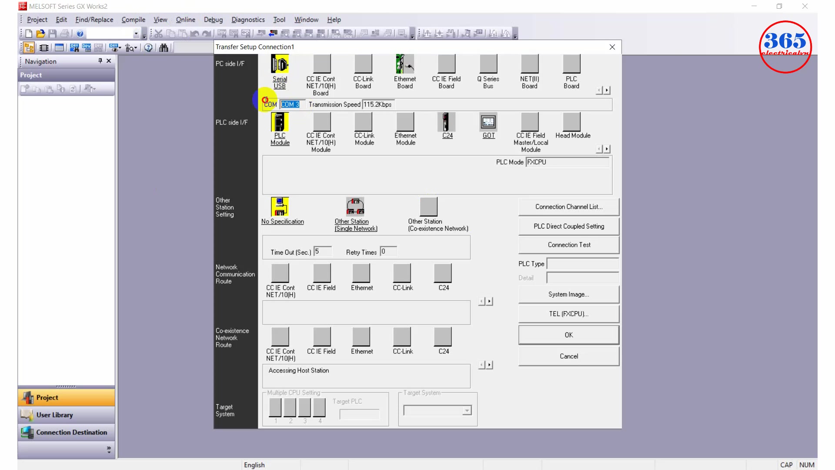
Task: Choose Other Station (Single Network) icon
Action: pyautogui.click(x=355, y=207)
